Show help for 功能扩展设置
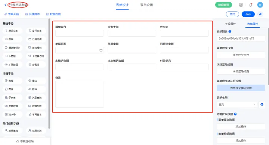The image size is (269, 145). pos(235,114)
